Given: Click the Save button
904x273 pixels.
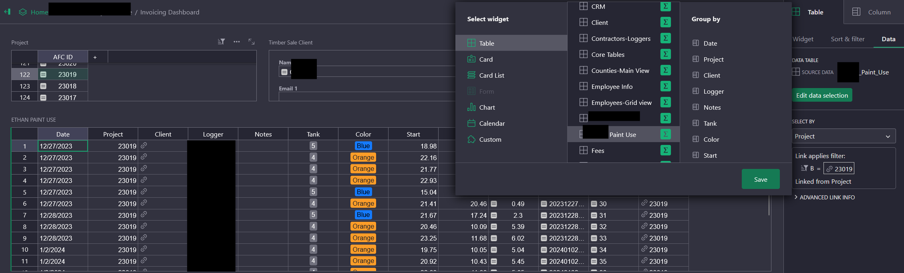Looking at the screenshot, I should [760, 179].
